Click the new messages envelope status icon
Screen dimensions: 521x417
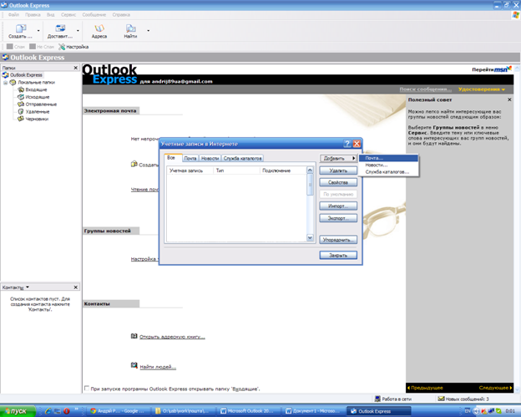click(x=441, y=399)
